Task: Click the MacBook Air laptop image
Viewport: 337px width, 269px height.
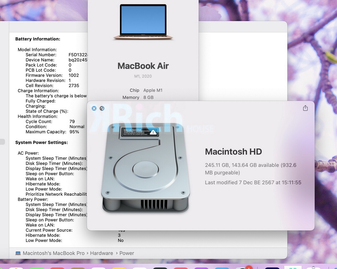Action: pyautogui.click(x=143, y=22)
